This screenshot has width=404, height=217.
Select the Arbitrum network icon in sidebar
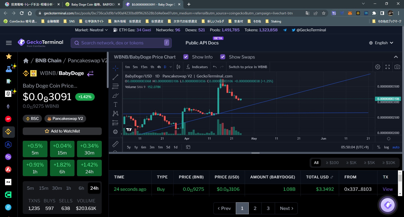[x=8, y=144]
